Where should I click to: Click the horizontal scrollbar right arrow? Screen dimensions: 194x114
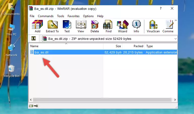tap(175, 100)
